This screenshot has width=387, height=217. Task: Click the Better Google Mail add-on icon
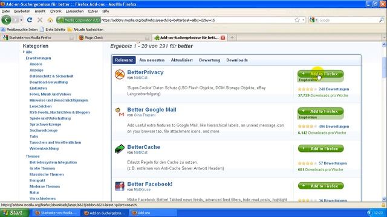(x=120, y=112)
